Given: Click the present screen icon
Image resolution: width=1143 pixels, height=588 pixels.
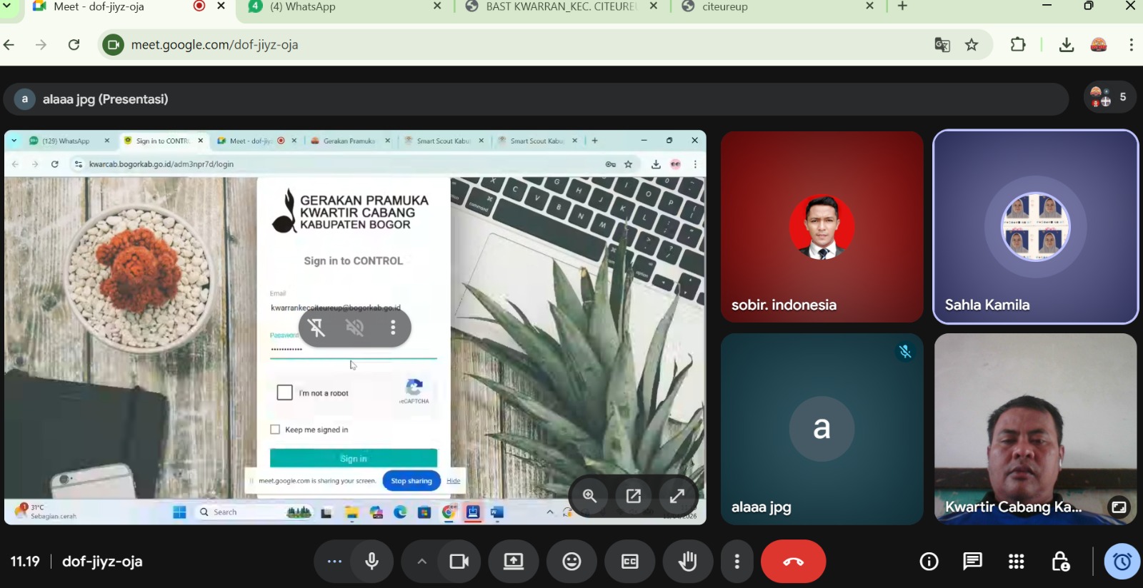Looking at the screenshot, I should [514, 562].
